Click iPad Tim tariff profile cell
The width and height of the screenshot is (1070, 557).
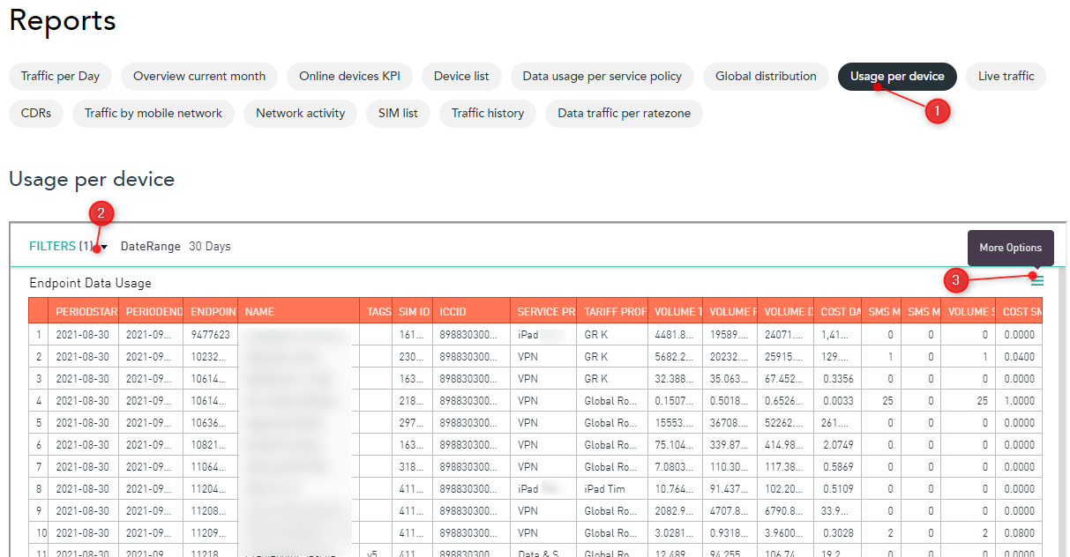(x=612, y=489)
